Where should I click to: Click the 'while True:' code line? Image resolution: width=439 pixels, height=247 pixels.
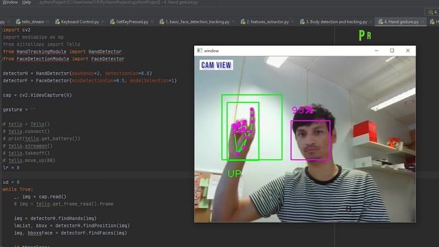(18, 189)
